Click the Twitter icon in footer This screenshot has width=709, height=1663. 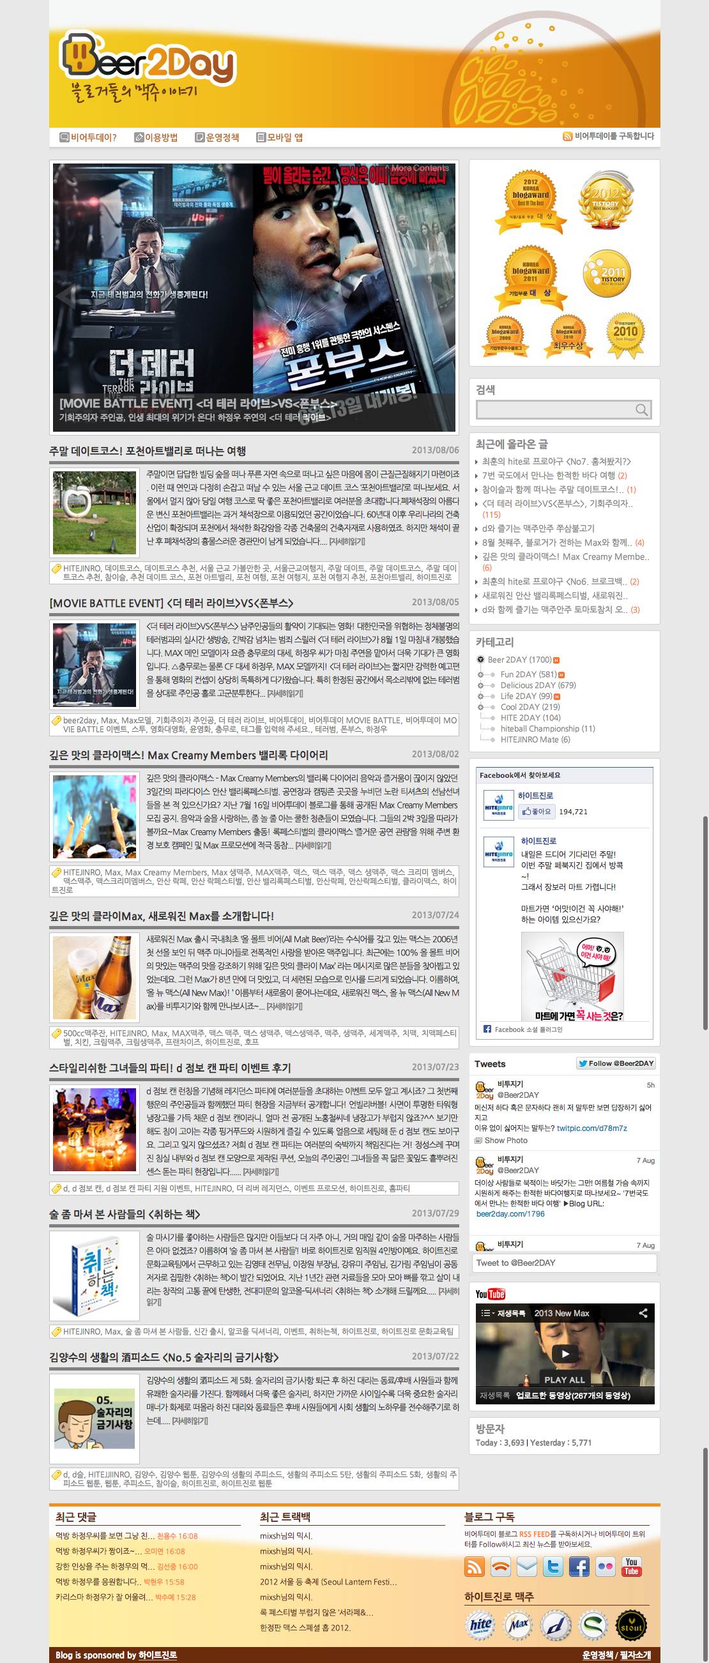[553, 1567]
